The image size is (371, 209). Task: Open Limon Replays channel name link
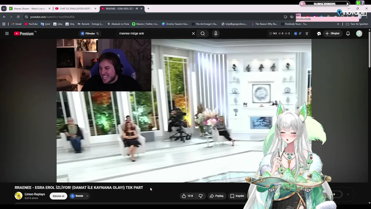tap(35, 194)
